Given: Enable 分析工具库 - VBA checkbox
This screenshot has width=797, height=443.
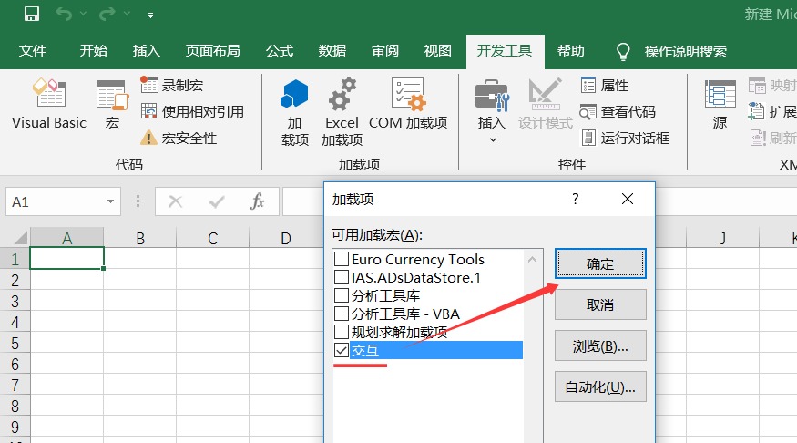Looking at the screenshot, I should coord(342,314).
